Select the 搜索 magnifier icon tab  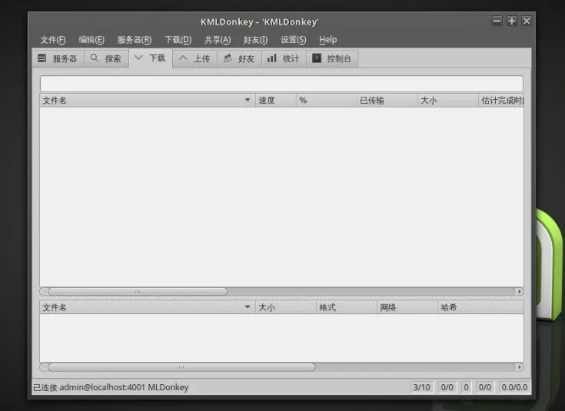point(106,58)
